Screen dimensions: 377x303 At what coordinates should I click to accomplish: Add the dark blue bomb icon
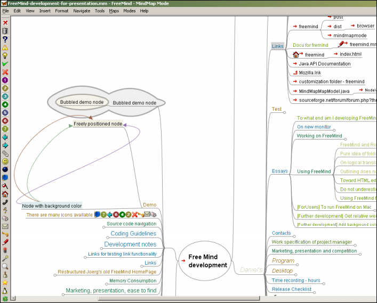click(5, 169)
